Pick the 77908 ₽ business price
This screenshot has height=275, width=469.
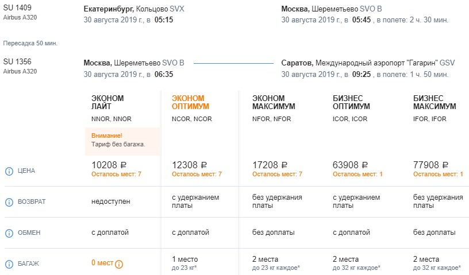[430, 165]
